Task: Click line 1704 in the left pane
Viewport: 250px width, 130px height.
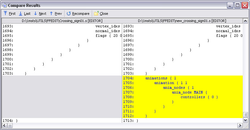Action: point(62,121)
